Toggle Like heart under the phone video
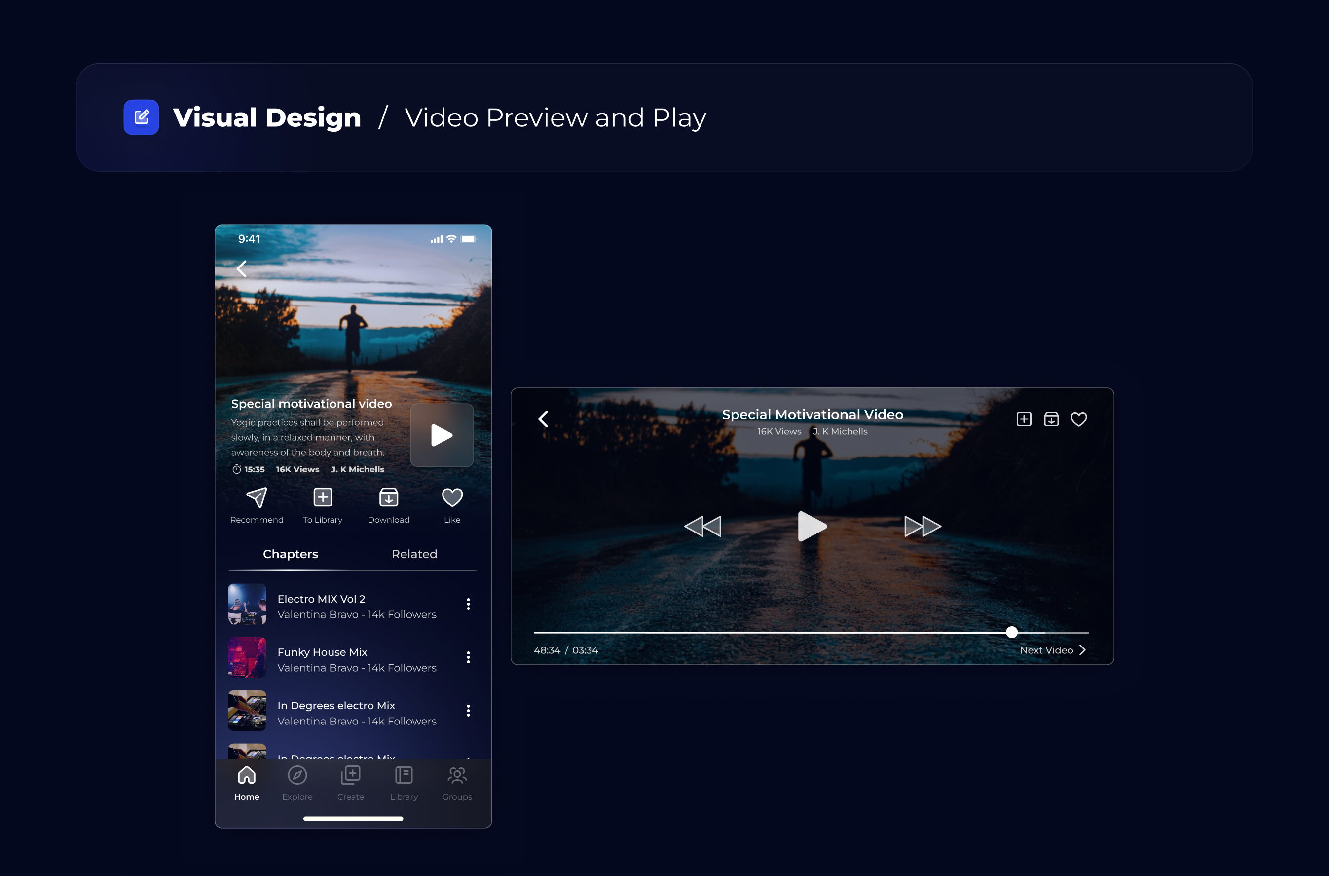The width and height of the screenshot is (1329, 876). pyautogui.click(x=452, y=497)
